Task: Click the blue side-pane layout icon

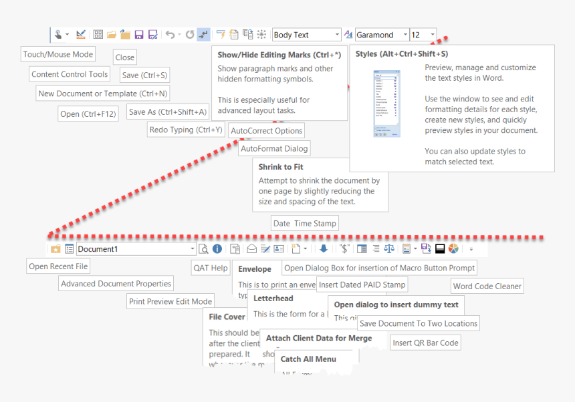Action: [x=362, y=249]
